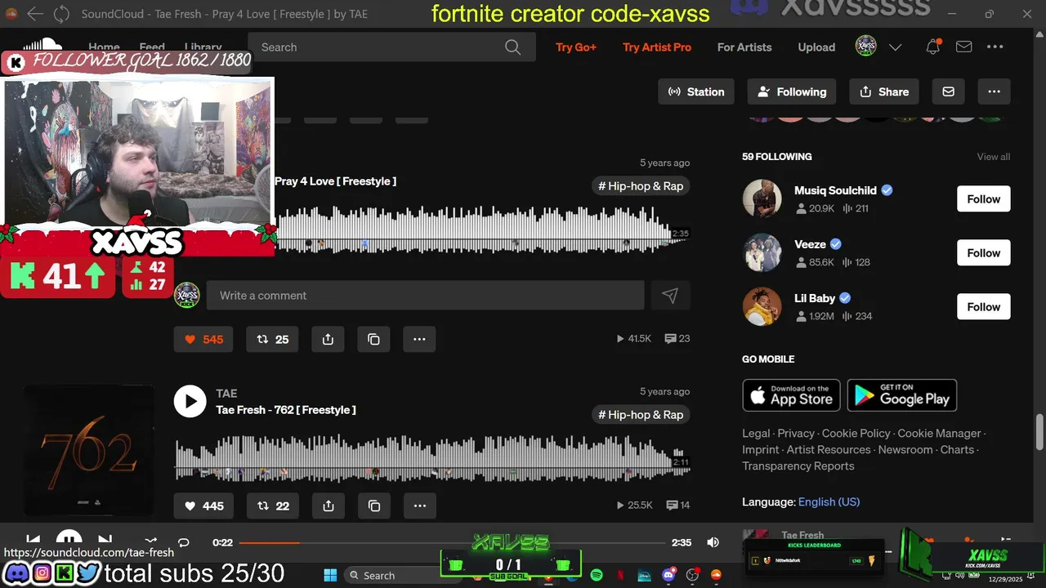The image size is (1046, 588).
Task: Open the Artist Resources link
Action: [829, 450]
